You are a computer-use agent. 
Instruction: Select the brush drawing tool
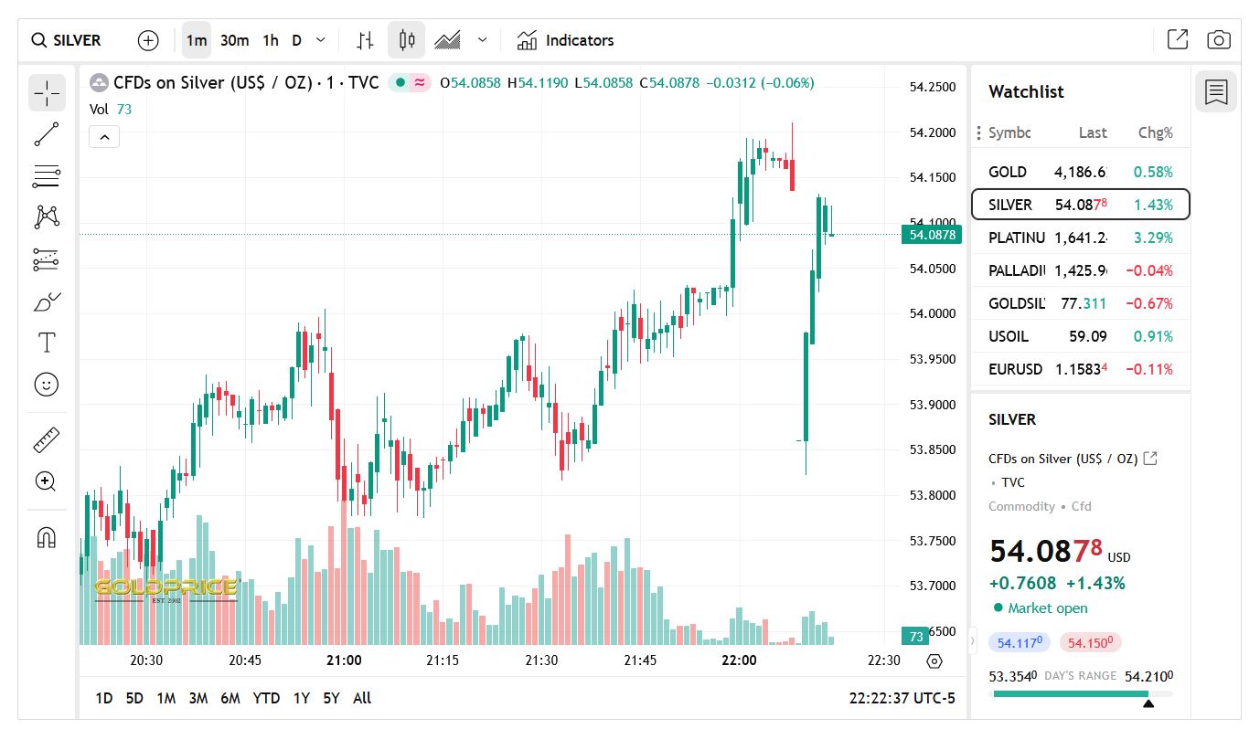[47, 301]
